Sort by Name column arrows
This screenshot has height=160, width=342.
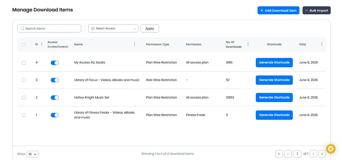click(134, 44)
